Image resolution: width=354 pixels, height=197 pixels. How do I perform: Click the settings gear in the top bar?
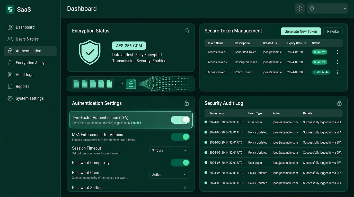[299, 8]
